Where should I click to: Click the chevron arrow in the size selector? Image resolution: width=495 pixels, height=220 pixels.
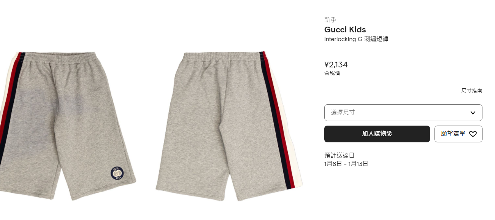(x=473, y=113)
